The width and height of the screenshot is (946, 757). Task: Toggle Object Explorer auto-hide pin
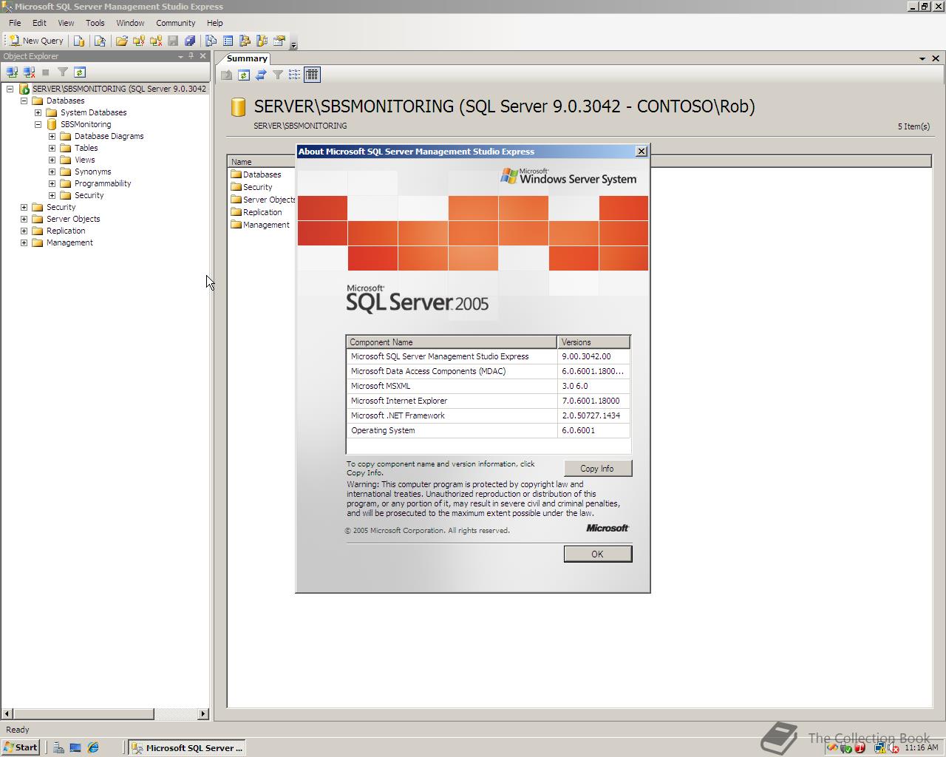pyautogui.click(x=191, y=56)
